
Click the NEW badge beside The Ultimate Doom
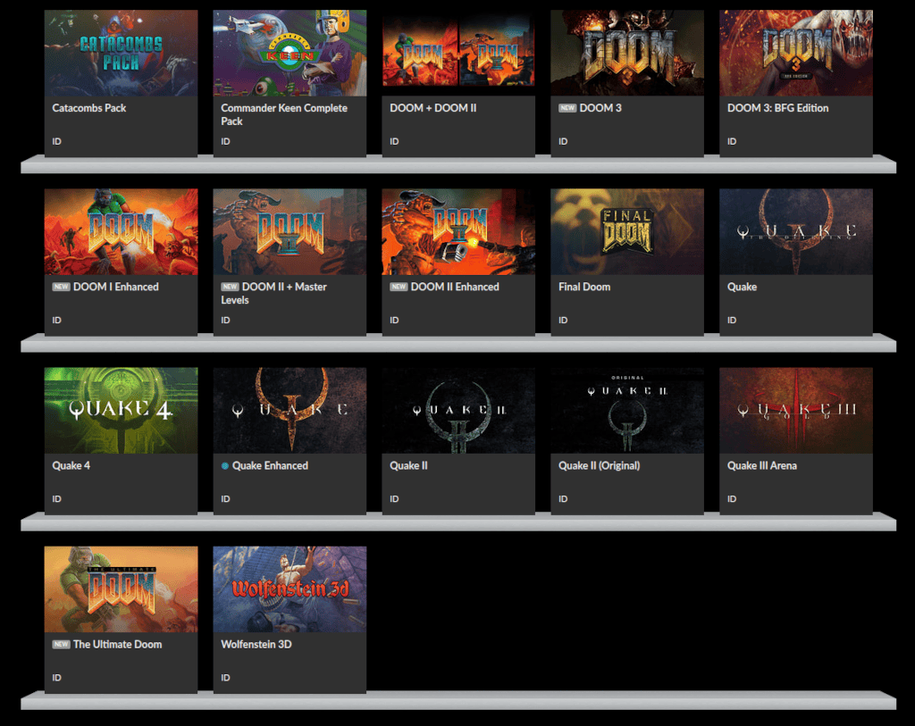click(62, 645)
